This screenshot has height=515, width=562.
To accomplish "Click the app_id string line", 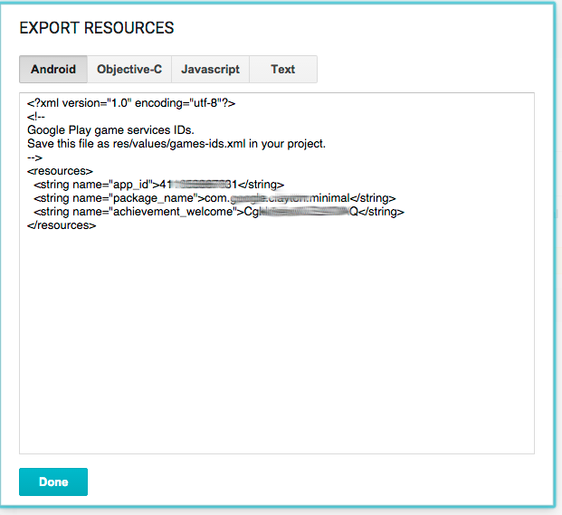I will [x=158, y=185].
